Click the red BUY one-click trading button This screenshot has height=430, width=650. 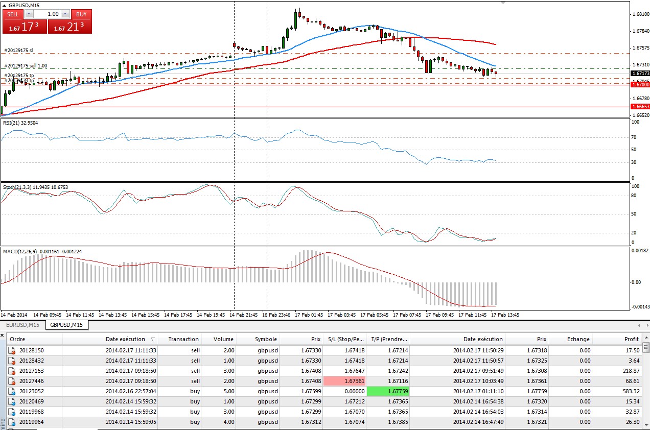coord(81,14)
